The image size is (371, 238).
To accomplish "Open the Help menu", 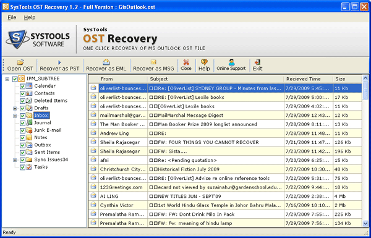I will (30, 17).
